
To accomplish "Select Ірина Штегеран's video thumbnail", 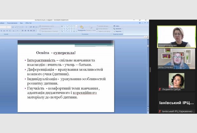I will tap(176, 37).
